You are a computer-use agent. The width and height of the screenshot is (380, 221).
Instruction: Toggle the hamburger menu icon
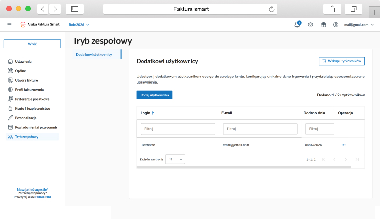point(9,25)
